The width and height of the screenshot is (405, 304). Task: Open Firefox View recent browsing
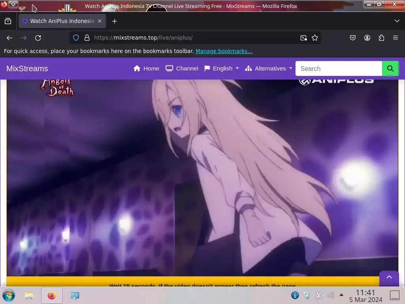pos(8,21)
